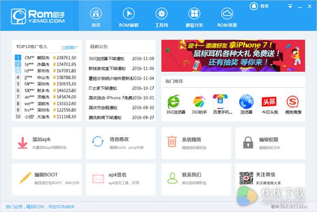Viewport: 317px width, 212px height.
Task: Click the amount ¥122556.80
Action: click(x=65, y=110)
